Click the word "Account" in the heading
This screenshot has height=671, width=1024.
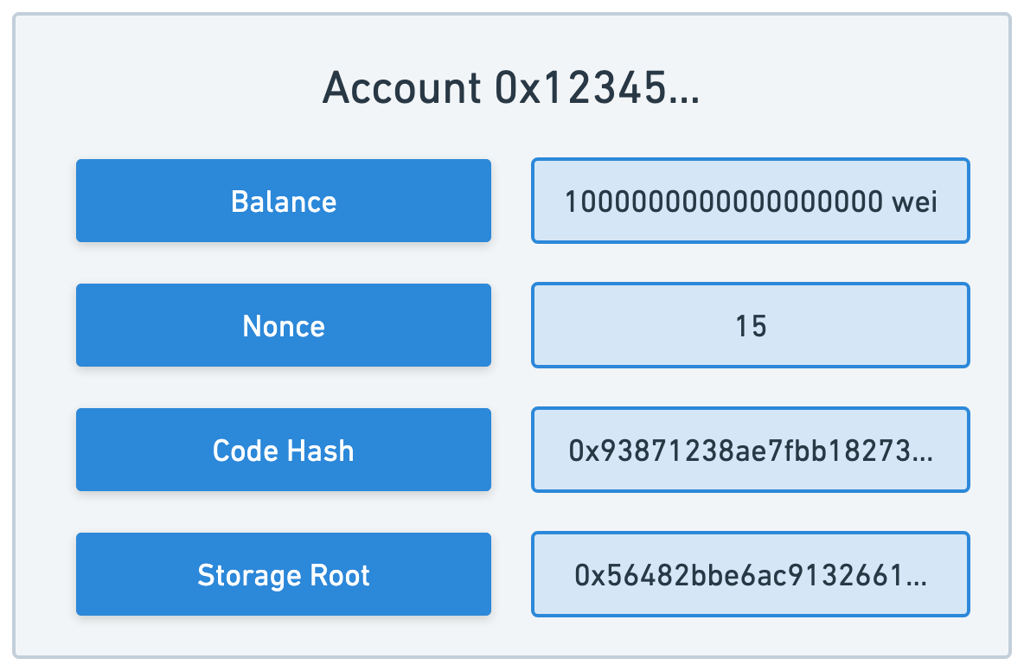click(x=401, y=87)
